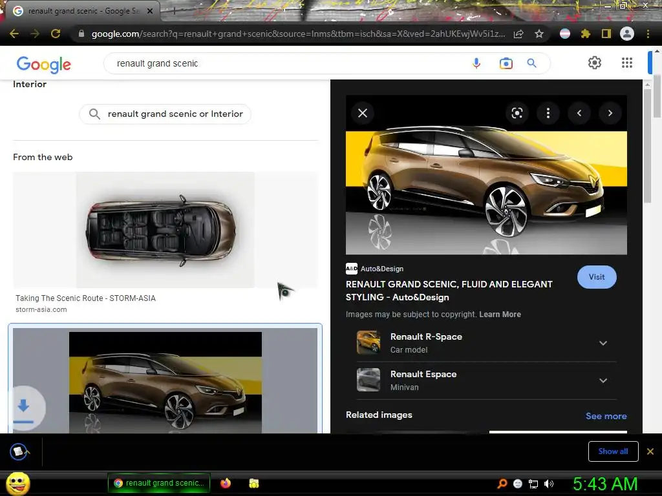
Task: Click the blue magnifier search button
Action: 532,63
